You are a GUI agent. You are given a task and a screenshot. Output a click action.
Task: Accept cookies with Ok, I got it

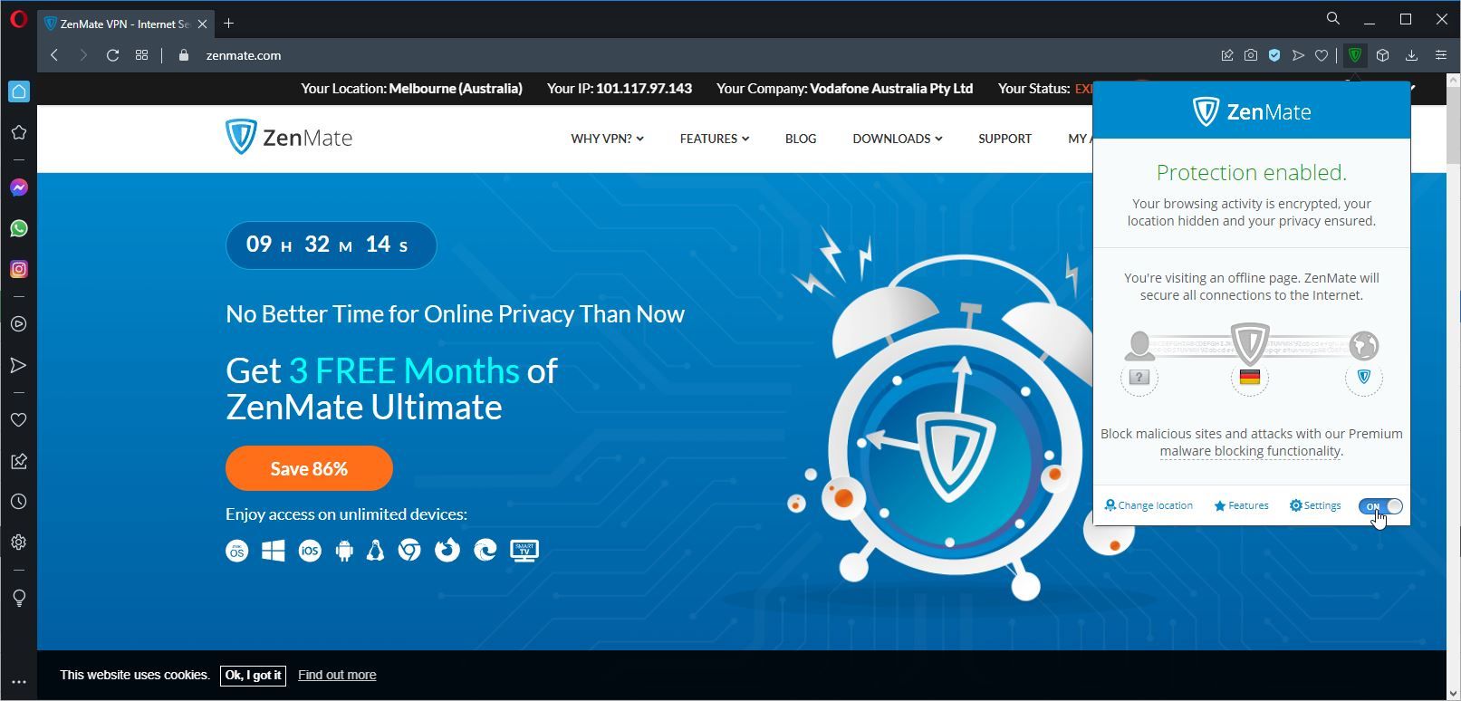253,676
